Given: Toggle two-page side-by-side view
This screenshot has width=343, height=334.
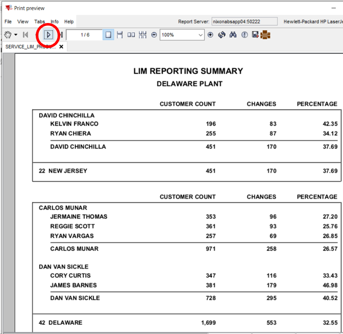Looking at the screenshot, I should click(131, 35).
